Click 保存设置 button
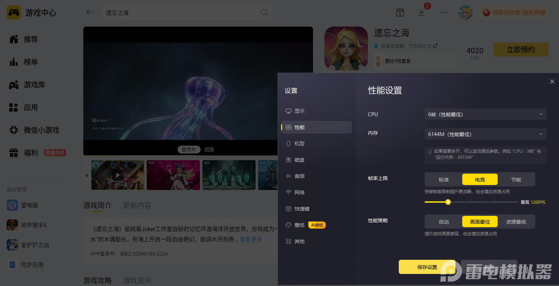Screen dimensions: 559x286 [x=427, y=267]
